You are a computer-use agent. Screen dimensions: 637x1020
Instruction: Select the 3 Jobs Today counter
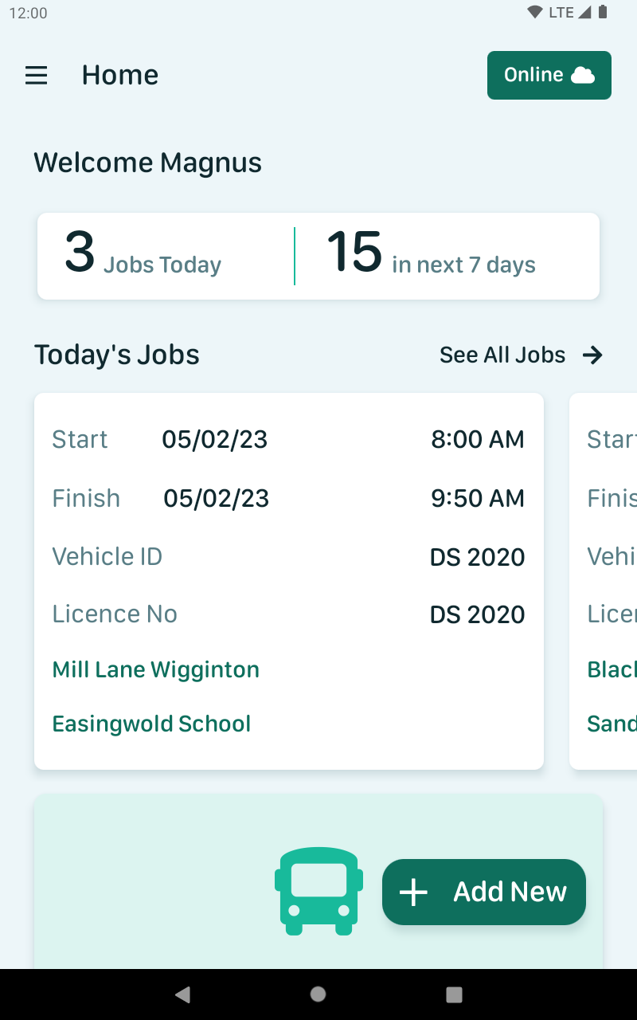pyautogui.click(x=143, y=253)
